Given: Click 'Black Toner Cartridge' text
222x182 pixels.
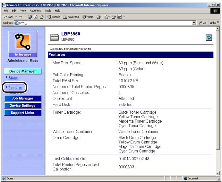Looking at the screenshot, I should (138, 112).
